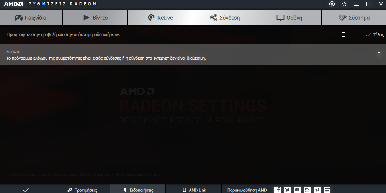
Task: Open the ReLive tab
Action: (160, 18)
